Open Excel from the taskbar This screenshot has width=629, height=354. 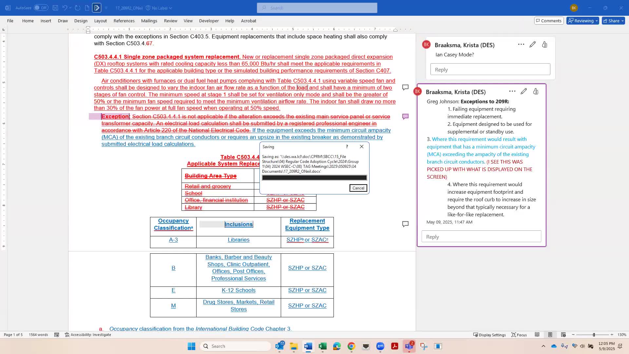pyautogui.click(x=322, y=346)
